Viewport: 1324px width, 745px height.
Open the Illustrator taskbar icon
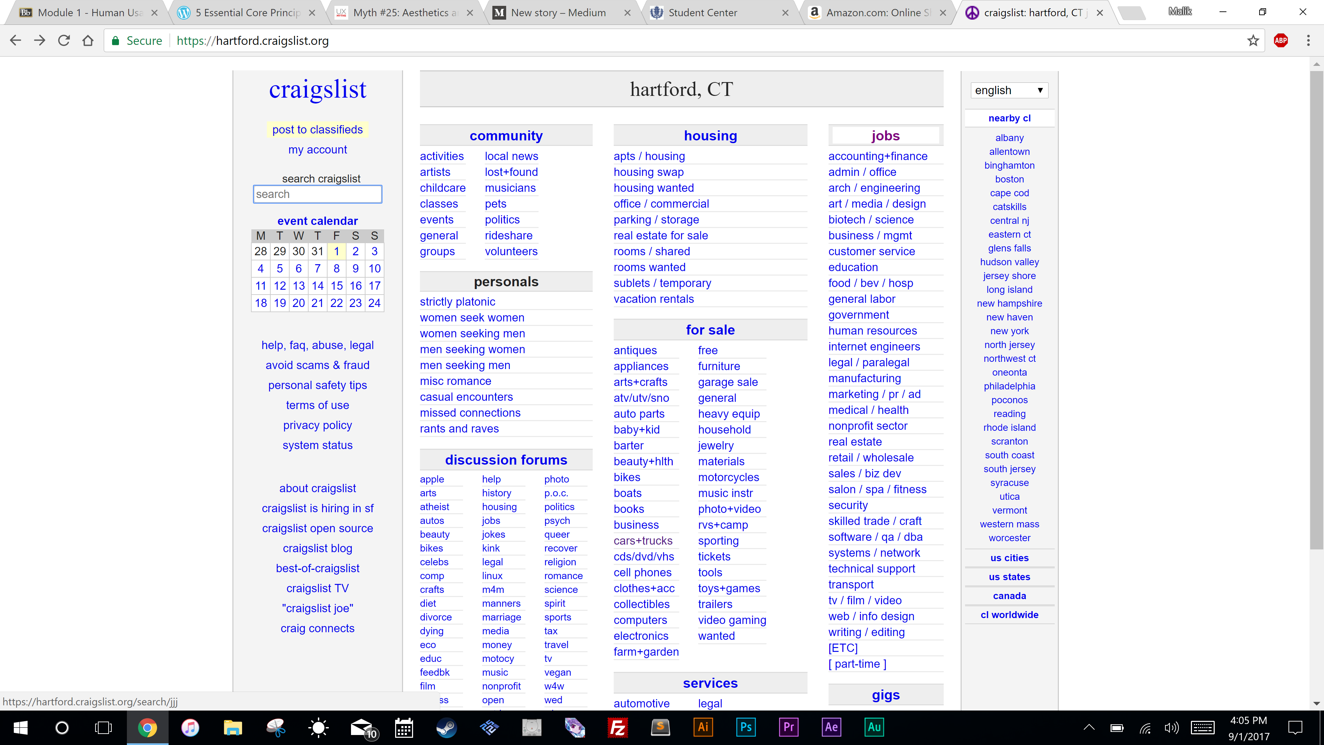(x=703, y=727)
